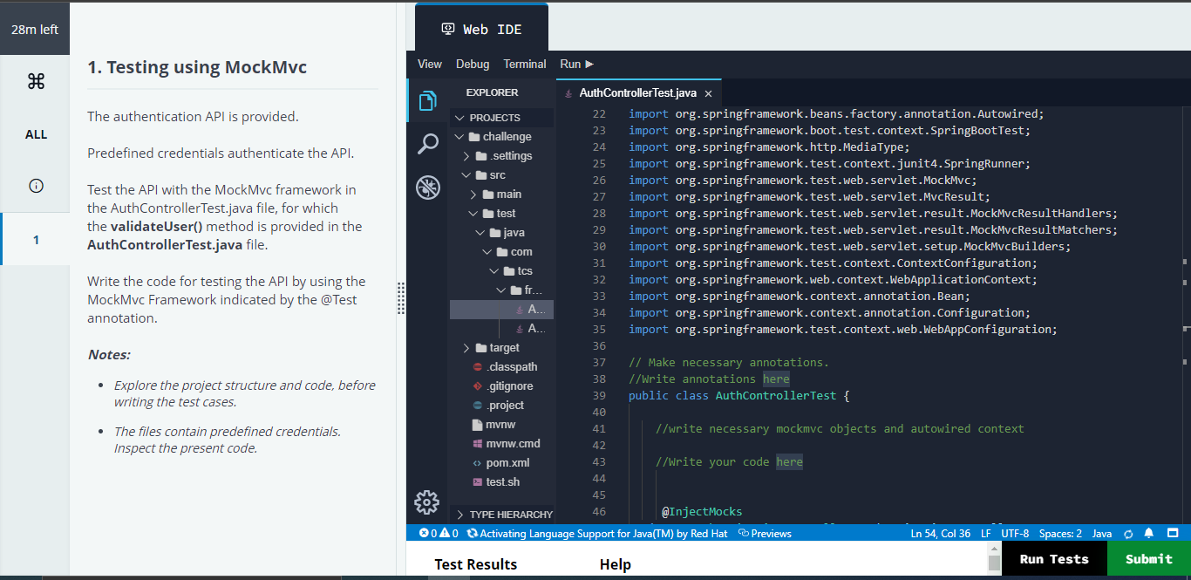Expand the main folder

click(x=473, y=194)
